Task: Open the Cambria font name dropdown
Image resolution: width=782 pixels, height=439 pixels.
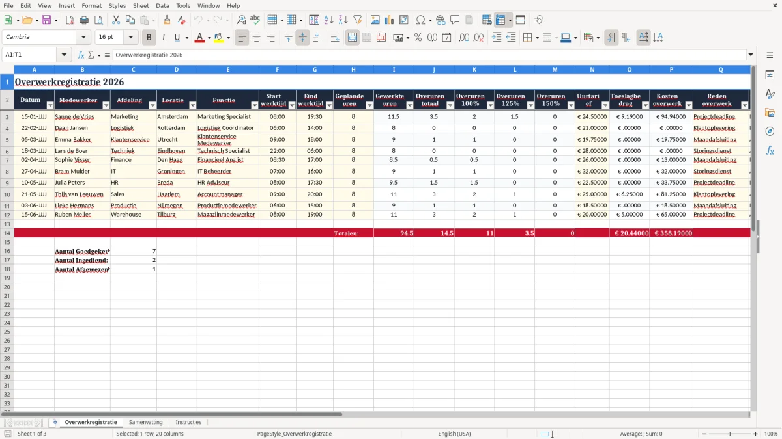Action: (x=85, y=38)
